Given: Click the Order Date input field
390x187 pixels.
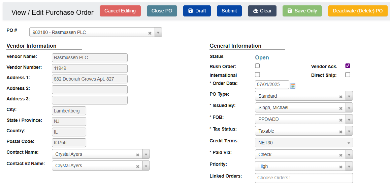Looking at the screenshot, I should (x=272, y=85).
